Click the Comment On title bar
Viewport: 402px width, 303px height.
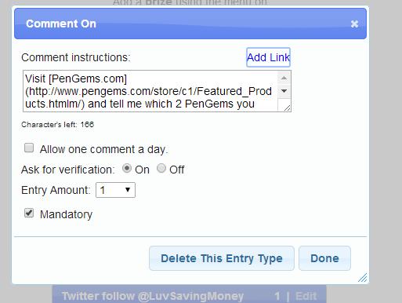point(190,24)
